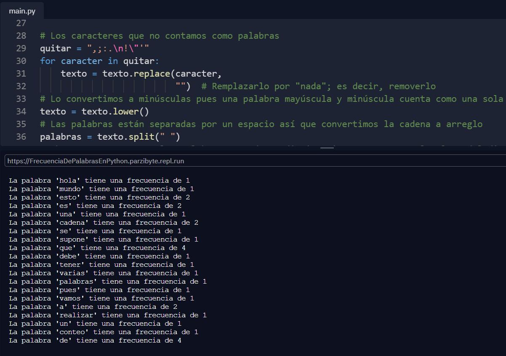This screenshot has width=506, height=356.
Task: Switch to the main.py tab
Action: [x=22, y=11]
